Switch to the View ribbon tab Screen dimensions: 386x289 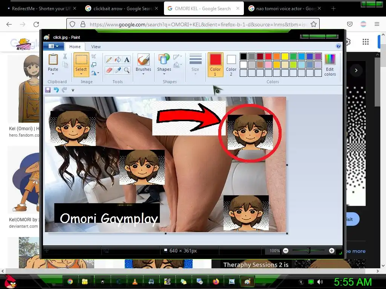coord(96,47)
